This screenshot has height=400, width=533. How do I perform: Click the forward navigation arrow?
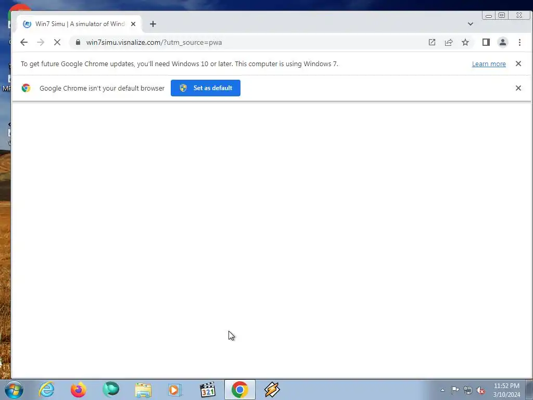point(41,43)
